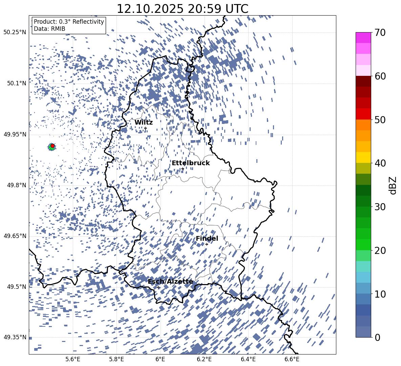
Task: Click the Findel station label
Action: click(x=207, y=238)
